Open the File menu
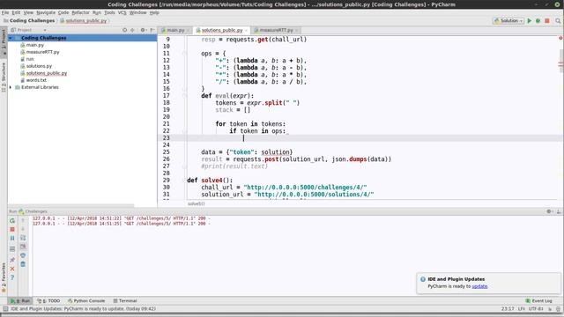The height and width of the screenshot is (317, 564). click(x=5, y=12)
